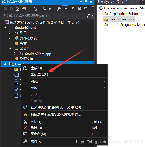145x147 pixels.
Task: Choose 剪切(T) from the context menu
Action: point(65,122)
